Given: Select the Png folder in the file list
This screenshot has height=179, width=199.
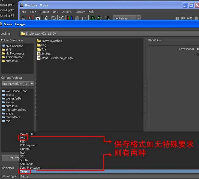Looking at the screenshot, I should pyautogui.click(x=41, y=45).
